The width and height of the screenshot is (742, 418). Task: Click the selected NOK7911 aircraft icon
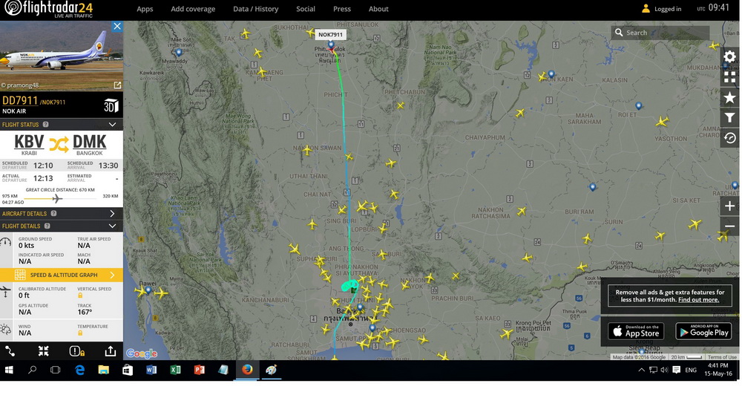click(332, 49)
